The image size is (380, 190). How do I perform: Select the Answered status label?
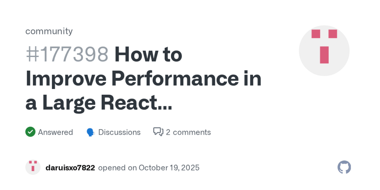tap(55, 132)
